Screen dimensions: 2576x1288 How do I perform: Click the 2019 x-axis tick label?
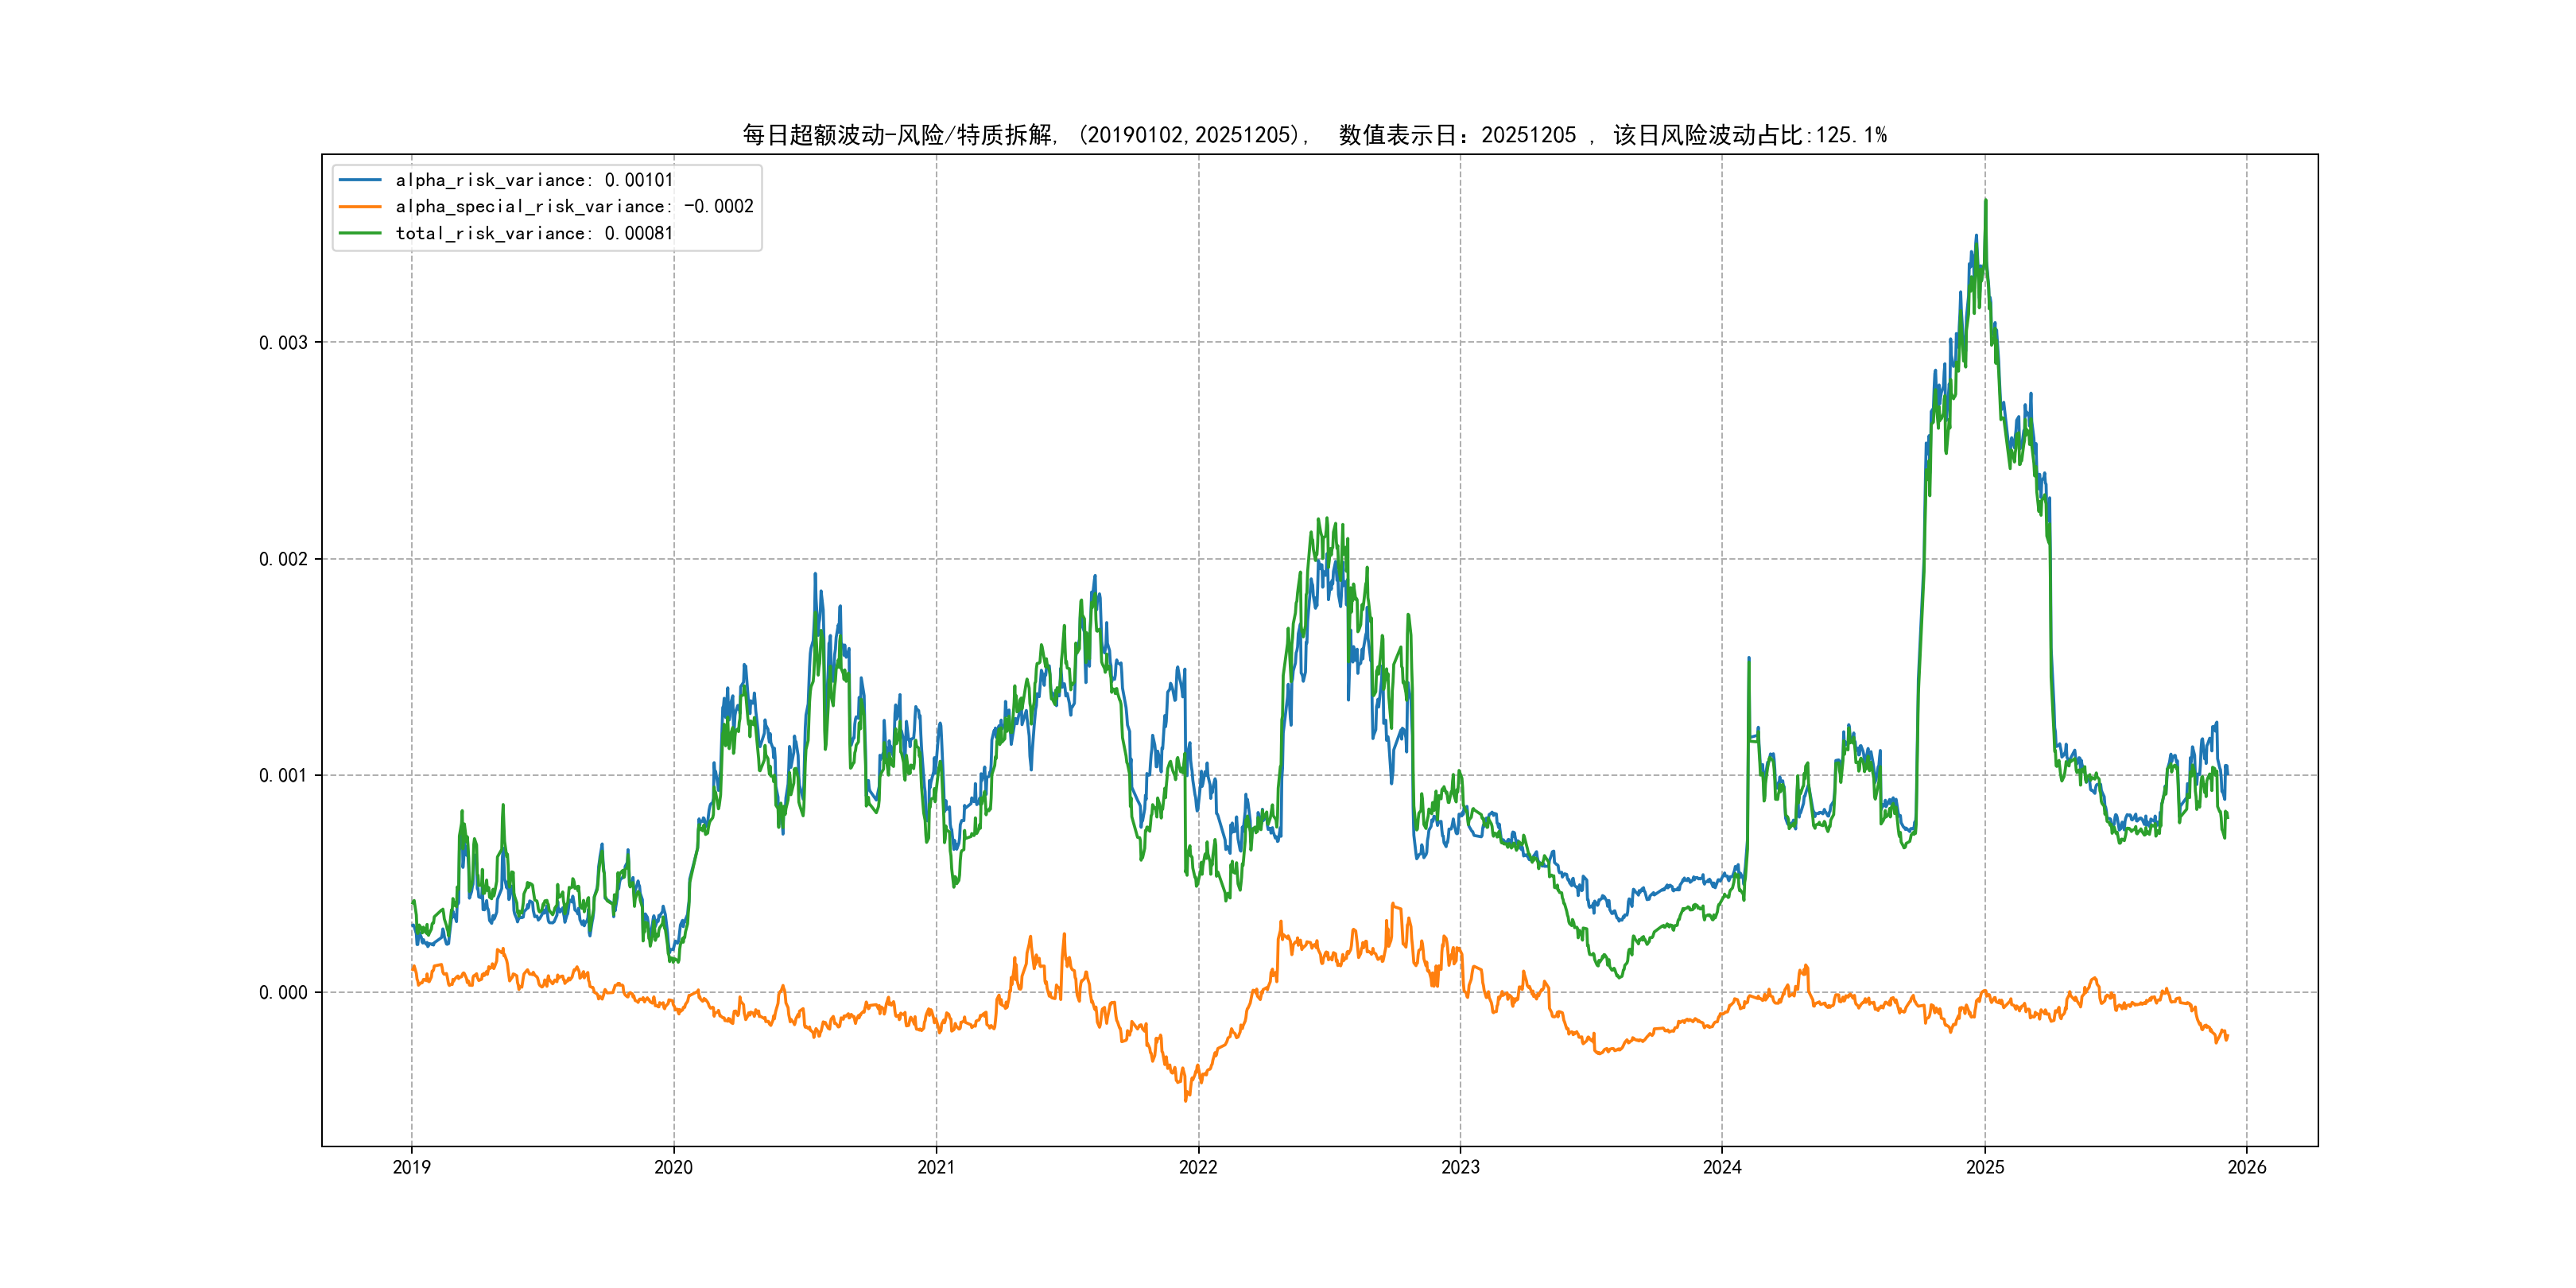411,1167
